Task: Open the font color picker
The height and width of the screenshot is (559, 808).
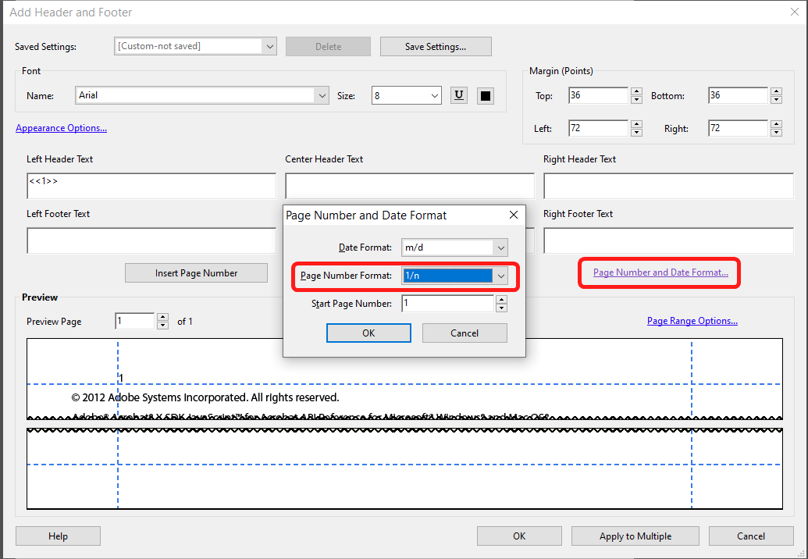Action: (484, 95)
